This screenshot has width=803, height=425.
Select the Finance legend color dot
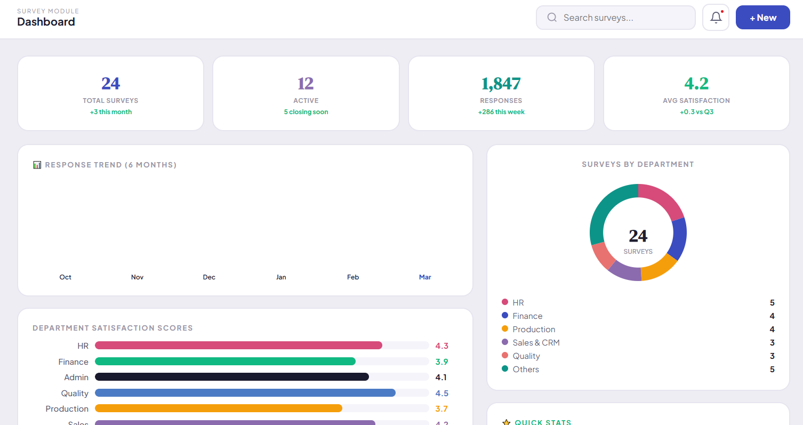(x=505, y=316)
